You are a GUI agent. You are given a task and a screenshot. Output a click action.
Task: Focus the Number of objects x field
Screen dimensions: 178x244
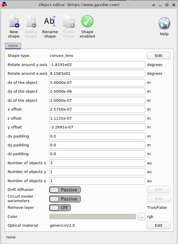97,163
